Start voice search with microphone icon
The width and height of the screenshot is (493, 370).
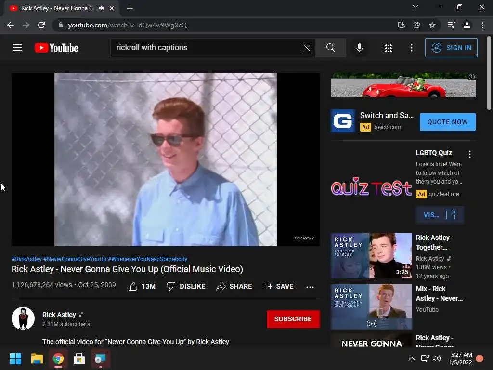pos(360,48)
